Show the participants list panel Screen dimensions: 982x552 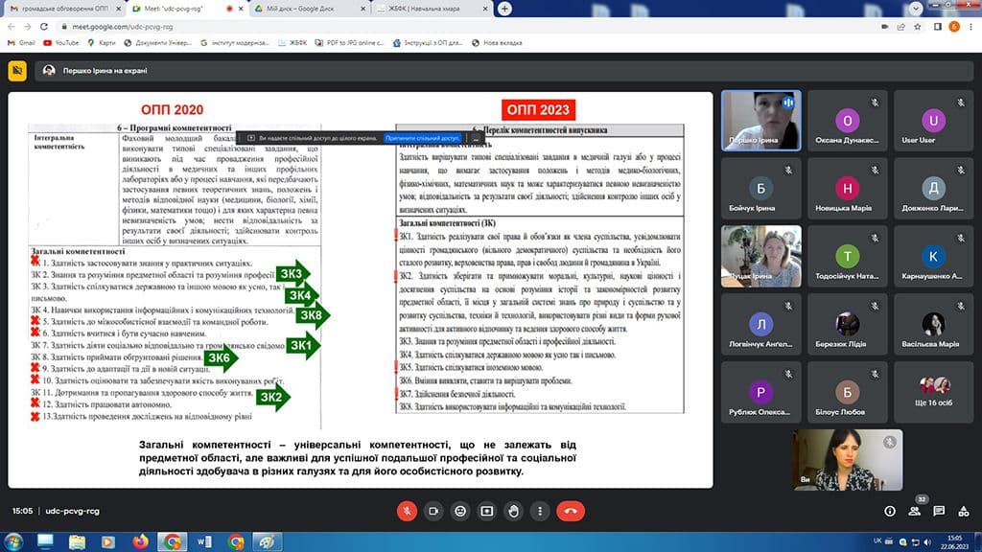tap(914, 512)
